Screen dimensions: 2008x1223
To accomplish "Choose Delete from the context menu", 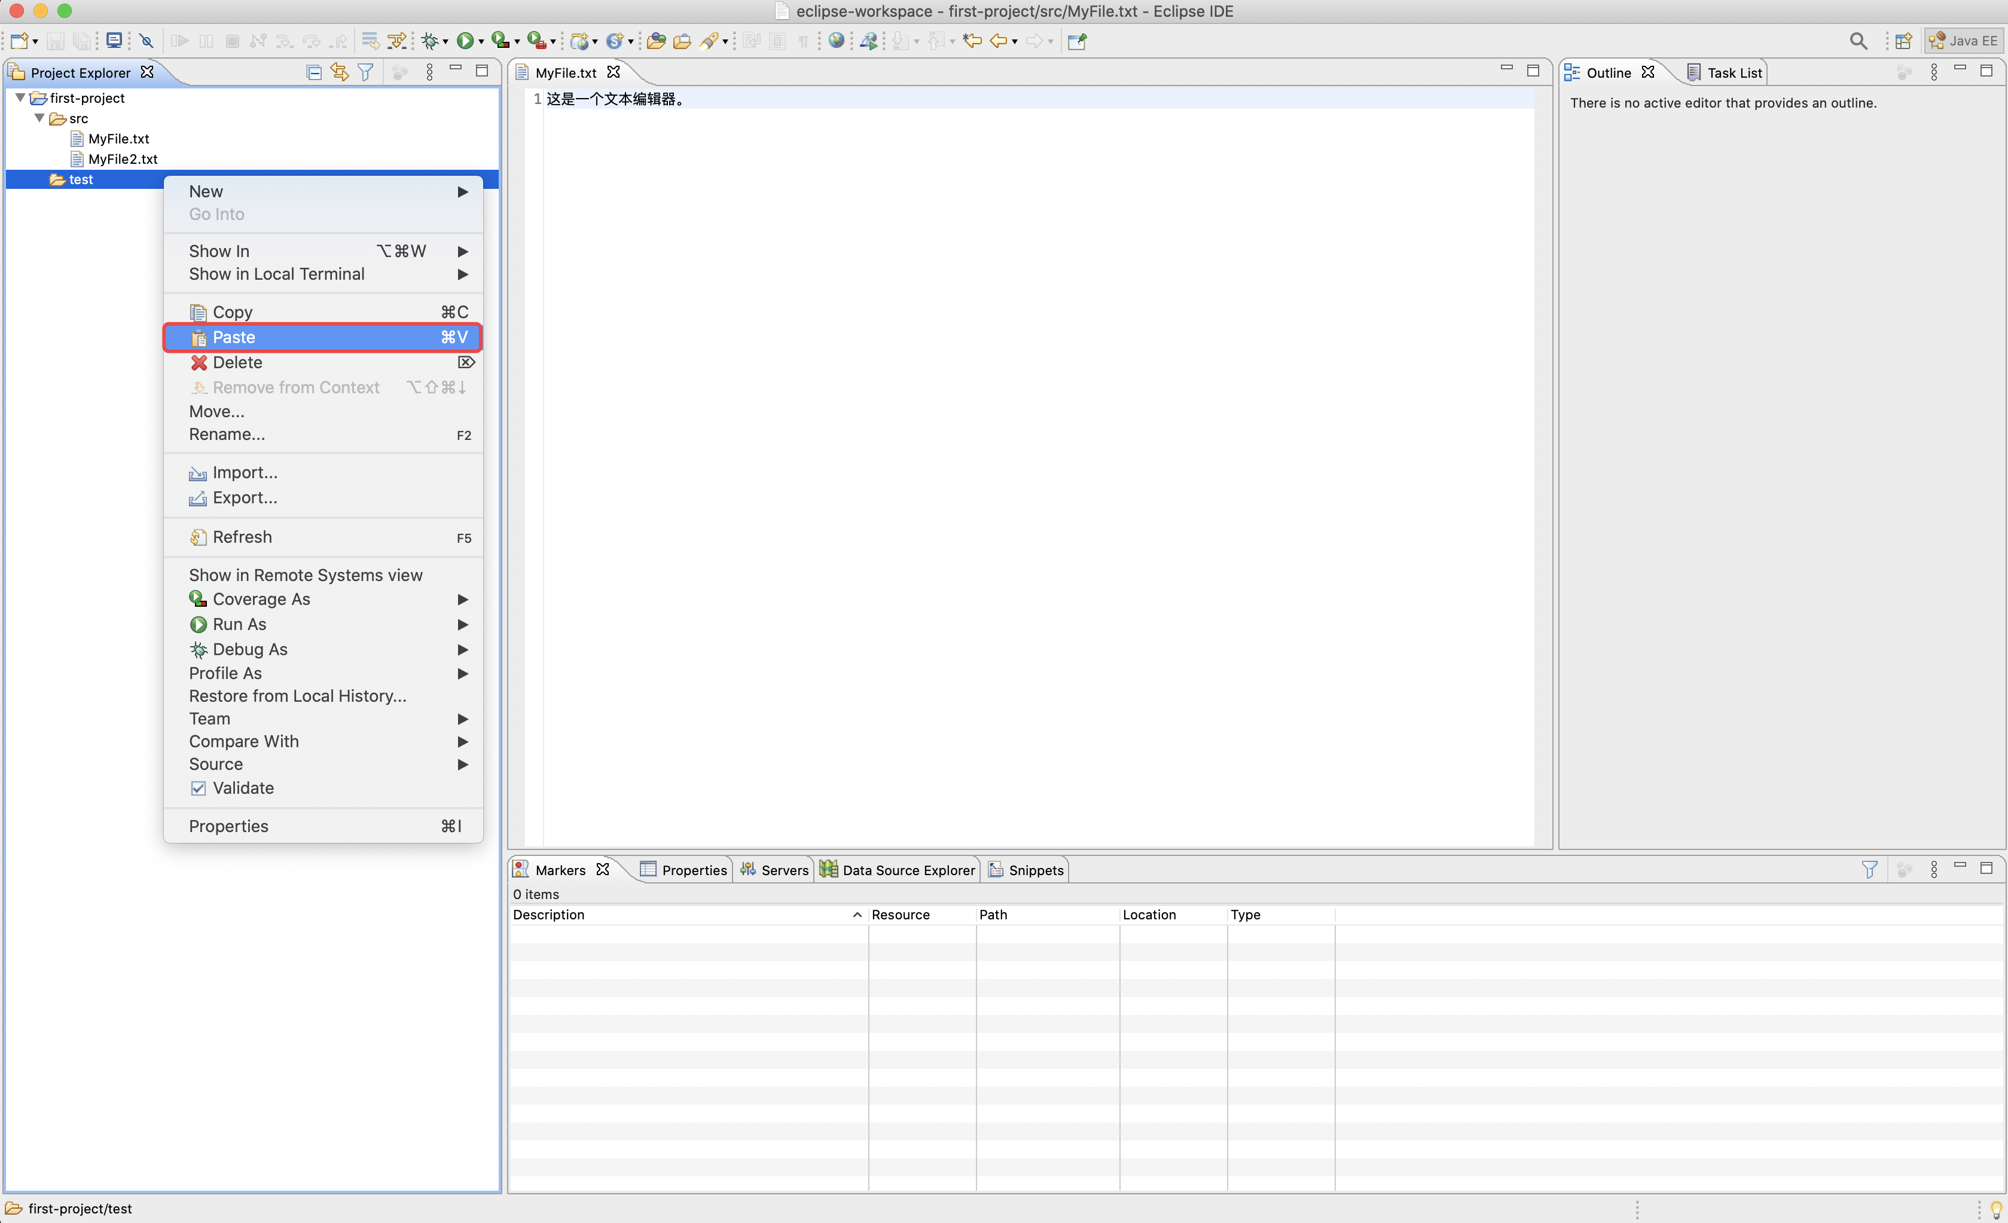I will [324, 363].
